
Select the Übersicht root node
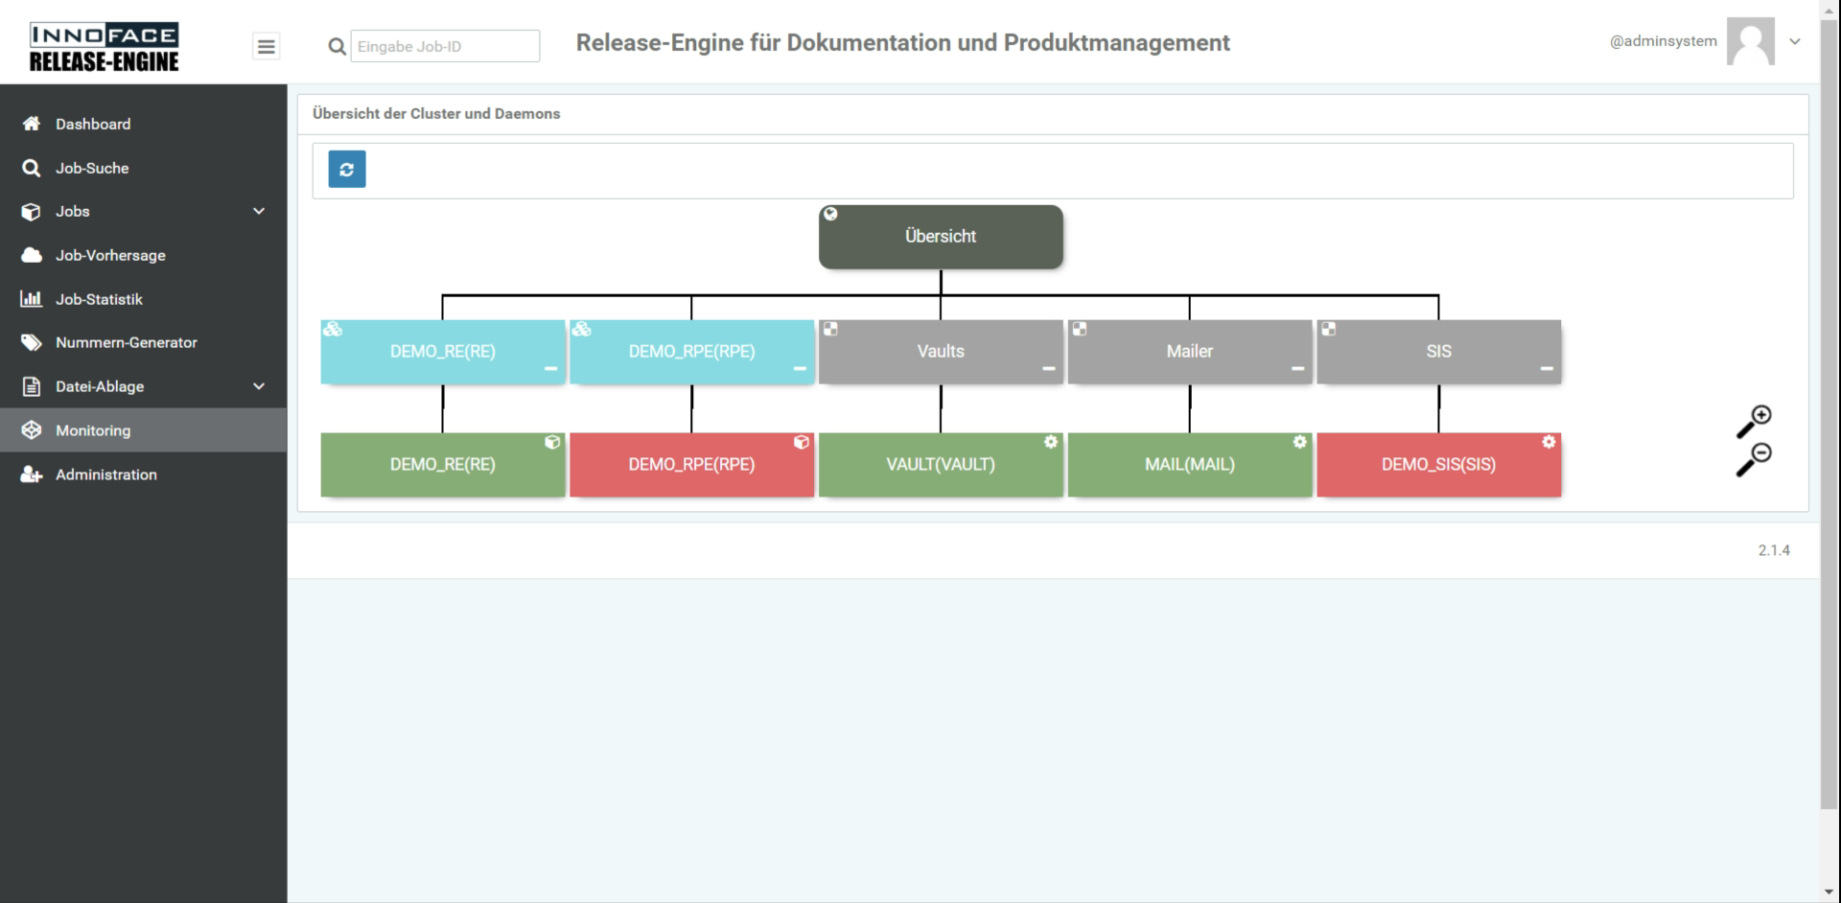pos(940,237)
